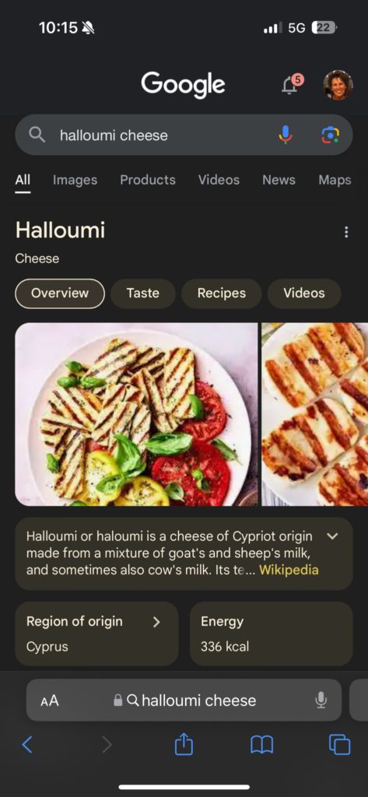Tap the voice search microphone icon

[286, 135]
